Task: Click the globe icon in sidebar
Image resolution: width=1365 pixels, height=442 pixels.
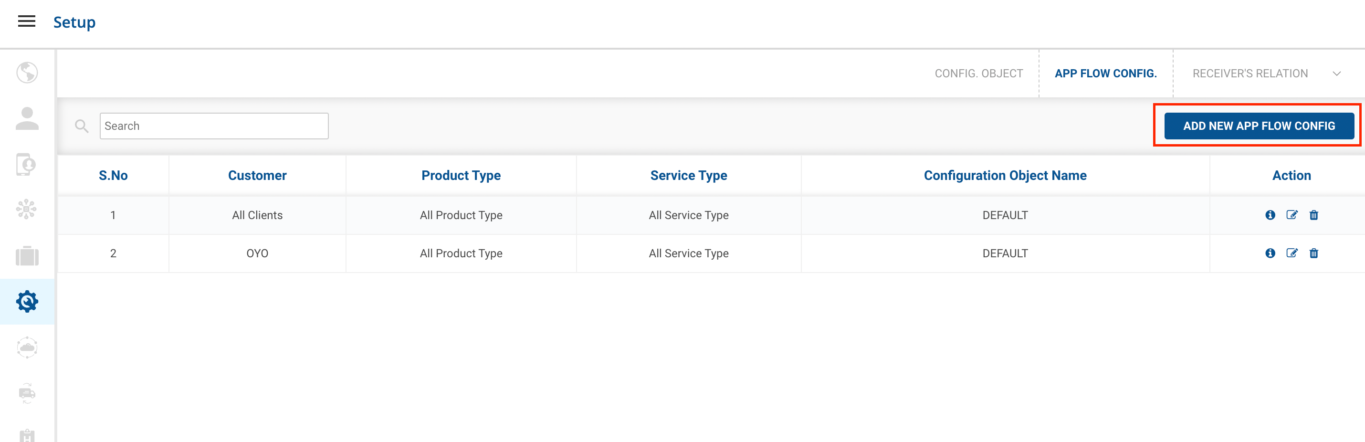Action: click(27, 73)
